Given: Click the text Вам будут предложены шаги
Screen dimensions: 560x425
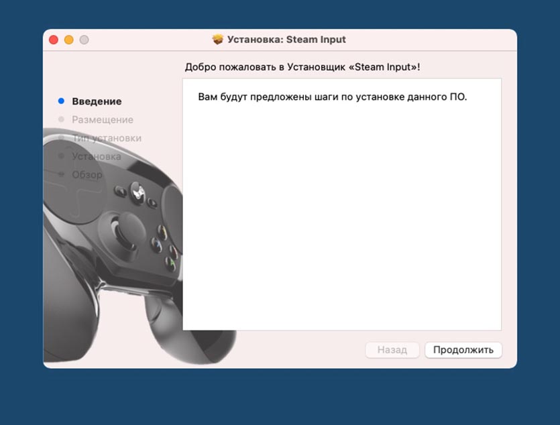Looking at the screenshot, I should [x=333, y=97].
